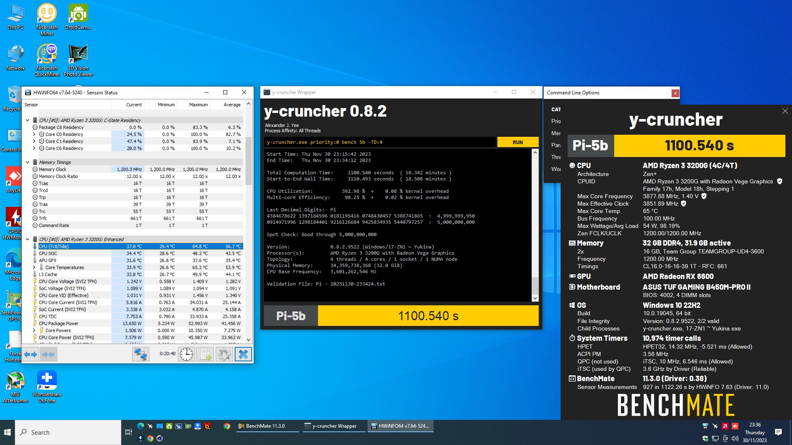792x445 pixels.
Task: Open the Network desktop icon
Action: [x=16, y=58]
